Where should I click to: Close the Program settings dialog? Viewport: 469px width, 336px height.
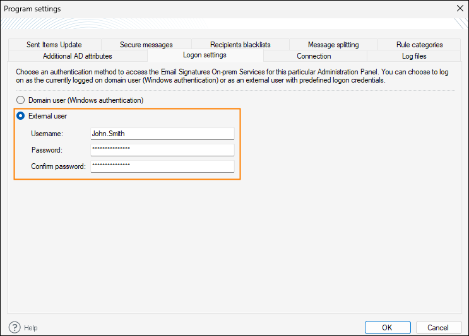pos(459,9)
